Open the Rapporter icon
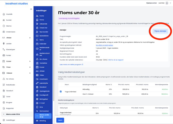Screen dimensions: 173x124 coord(4,108)
